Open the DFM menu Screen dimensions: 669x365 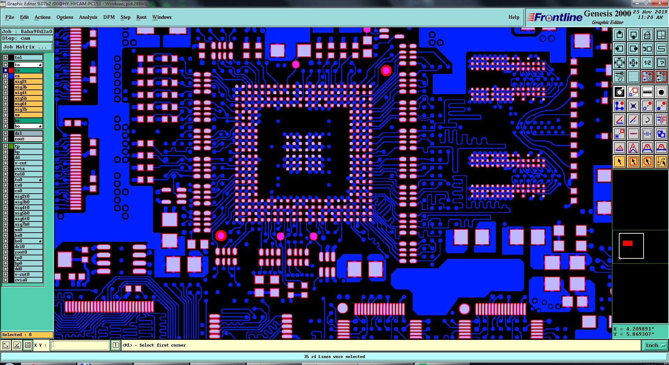[109, 17]
